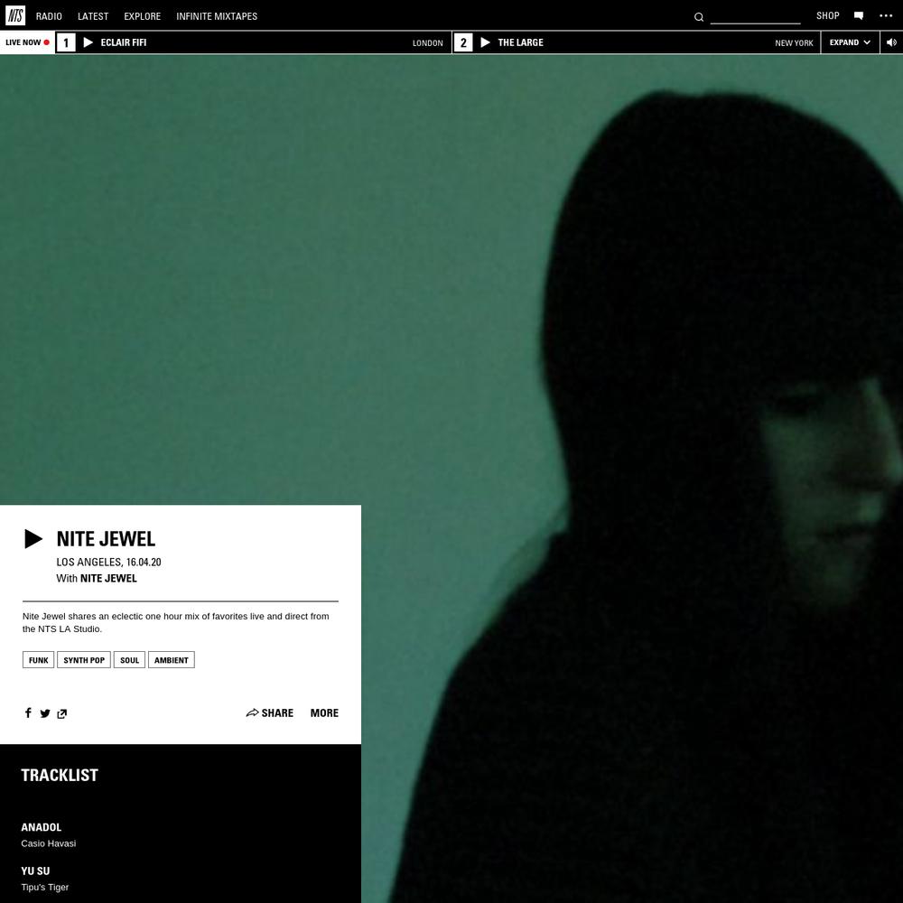This screenshot has width=903, height=903.
Task: Click the NTS logo icon
Action: 15,15
